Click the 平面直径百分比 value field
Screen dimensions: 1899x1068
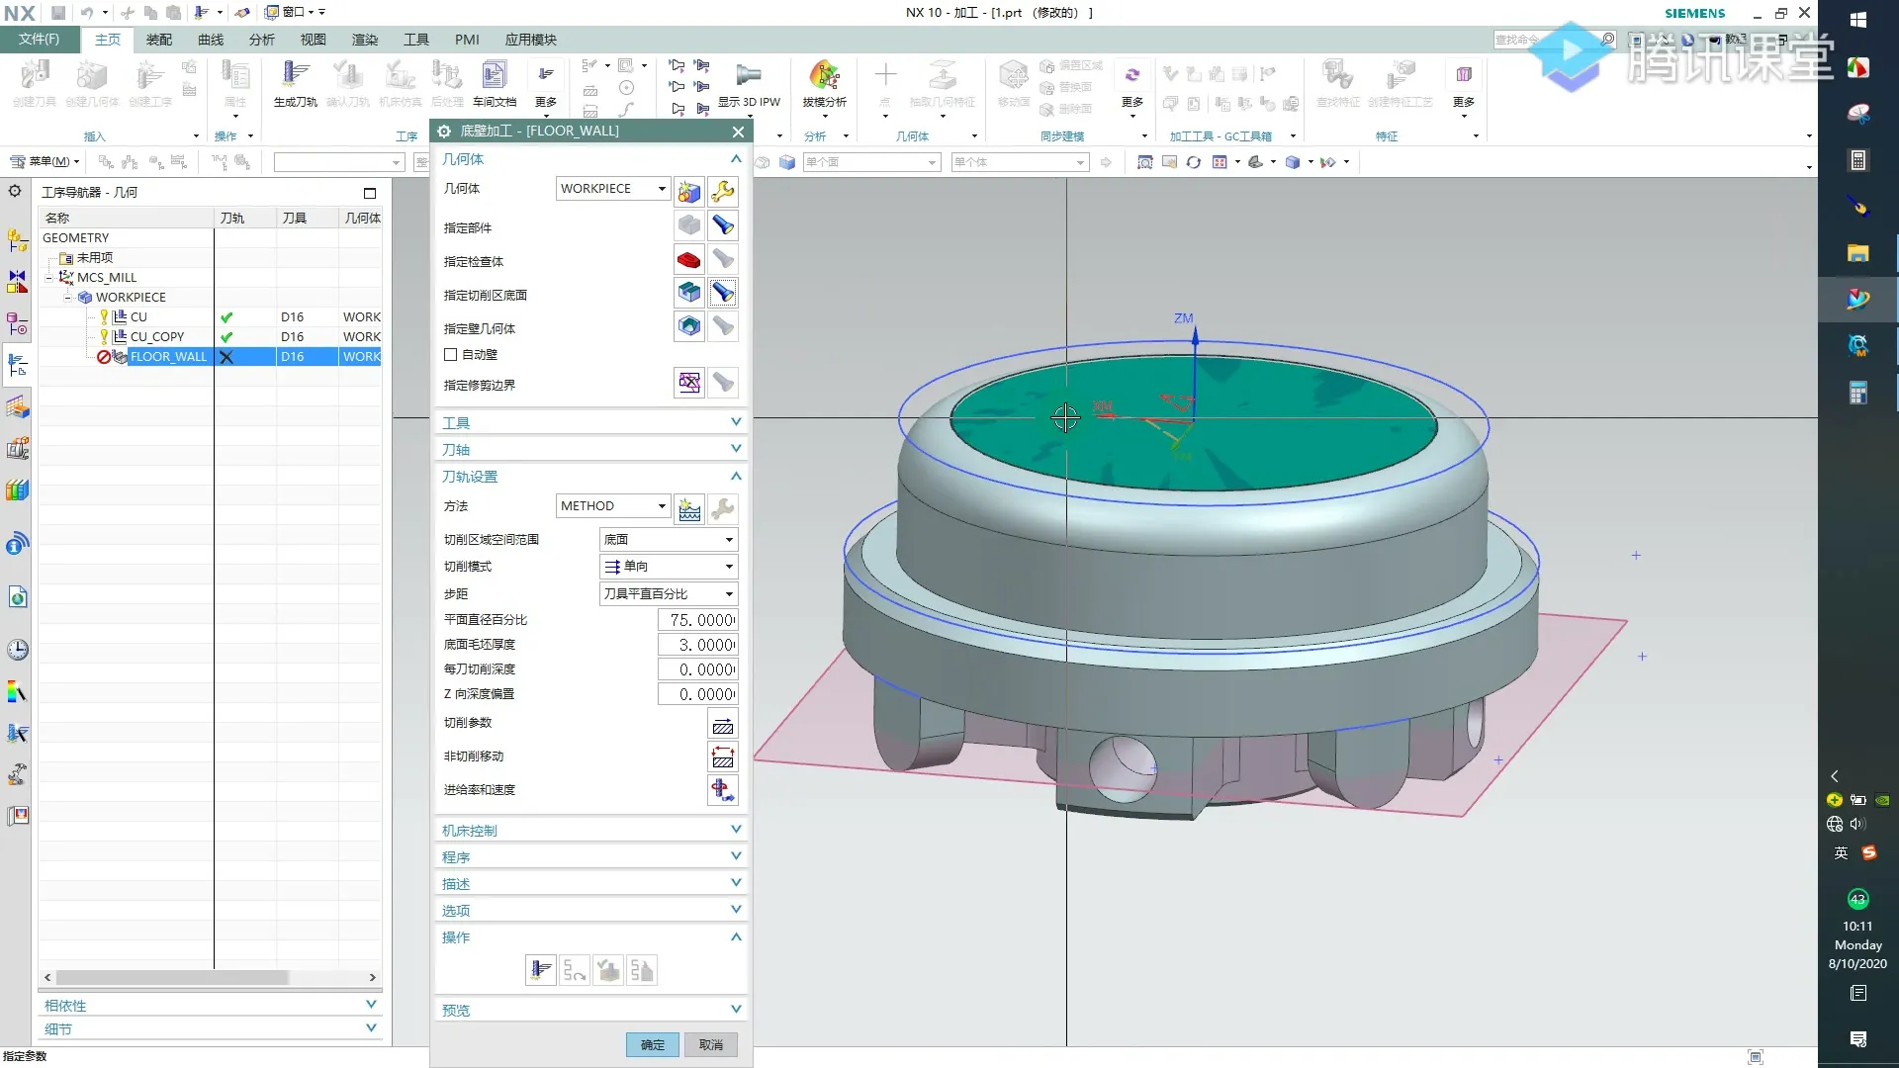pyautogui.click(x=698, y=620)
